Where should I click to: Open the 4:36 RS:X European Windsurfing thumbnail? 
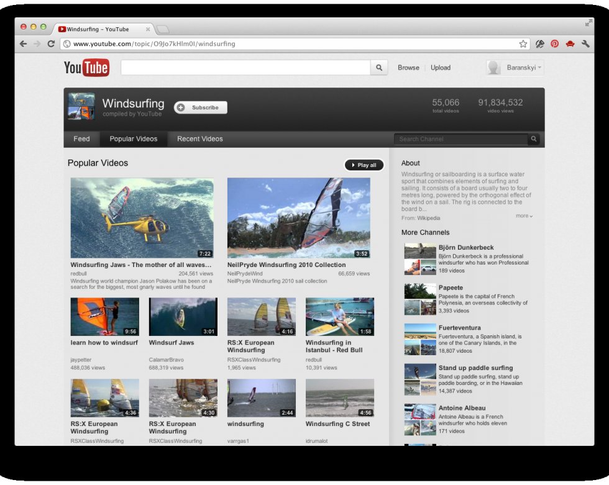click(105, 398)
